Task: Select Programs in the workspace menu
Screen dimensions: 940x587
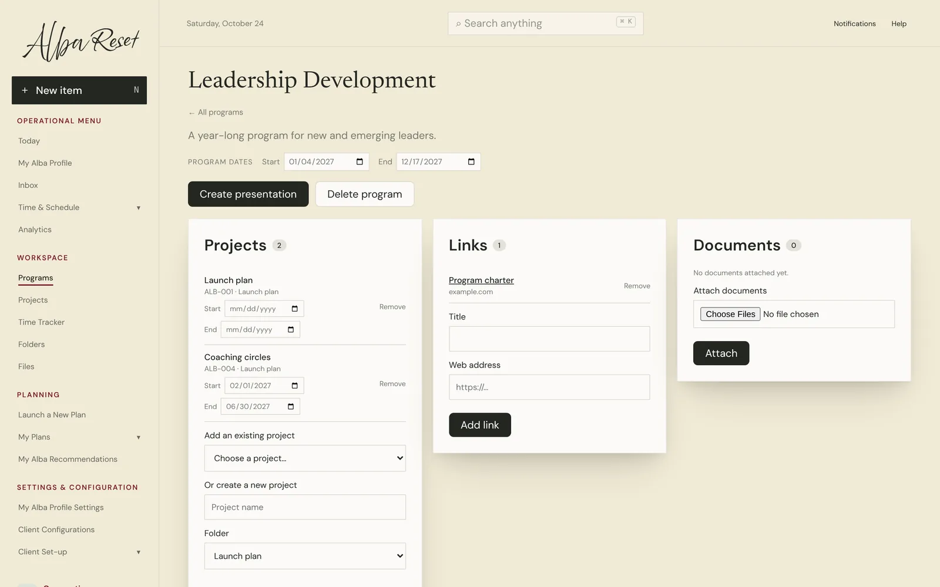Action: (x=35, y=278)
